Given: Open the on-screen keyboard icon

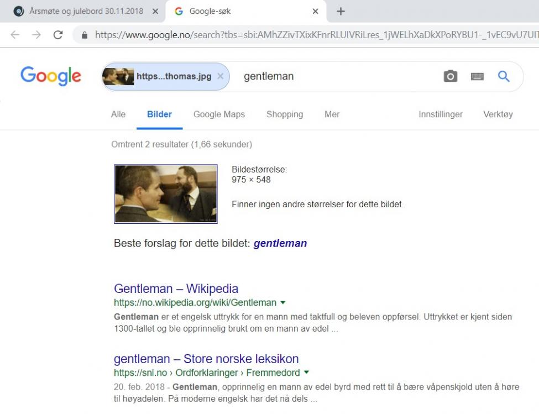Looking at the screenshot, I should pos(477,76).
